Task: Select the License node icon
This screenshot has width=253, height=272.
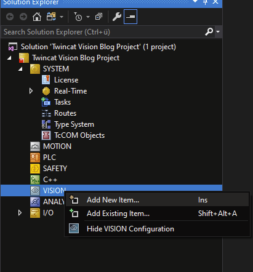Action: click(x=46, y=80)
